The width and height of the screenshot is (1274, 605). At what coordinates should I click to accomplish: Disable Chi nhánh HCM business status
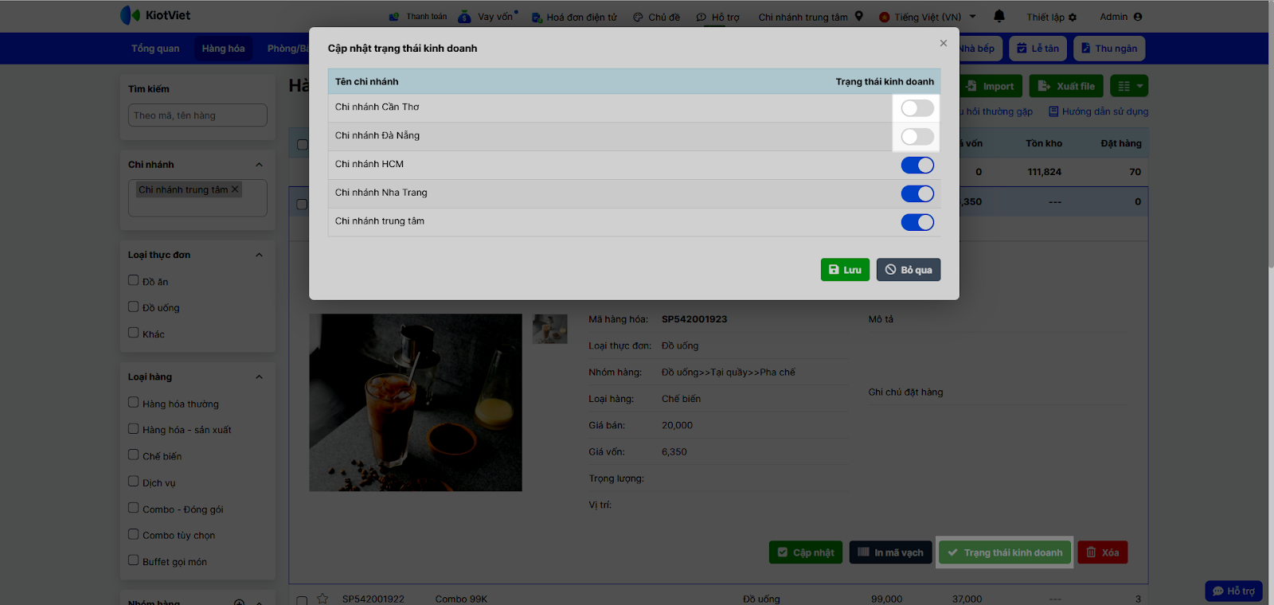[917, 165]
